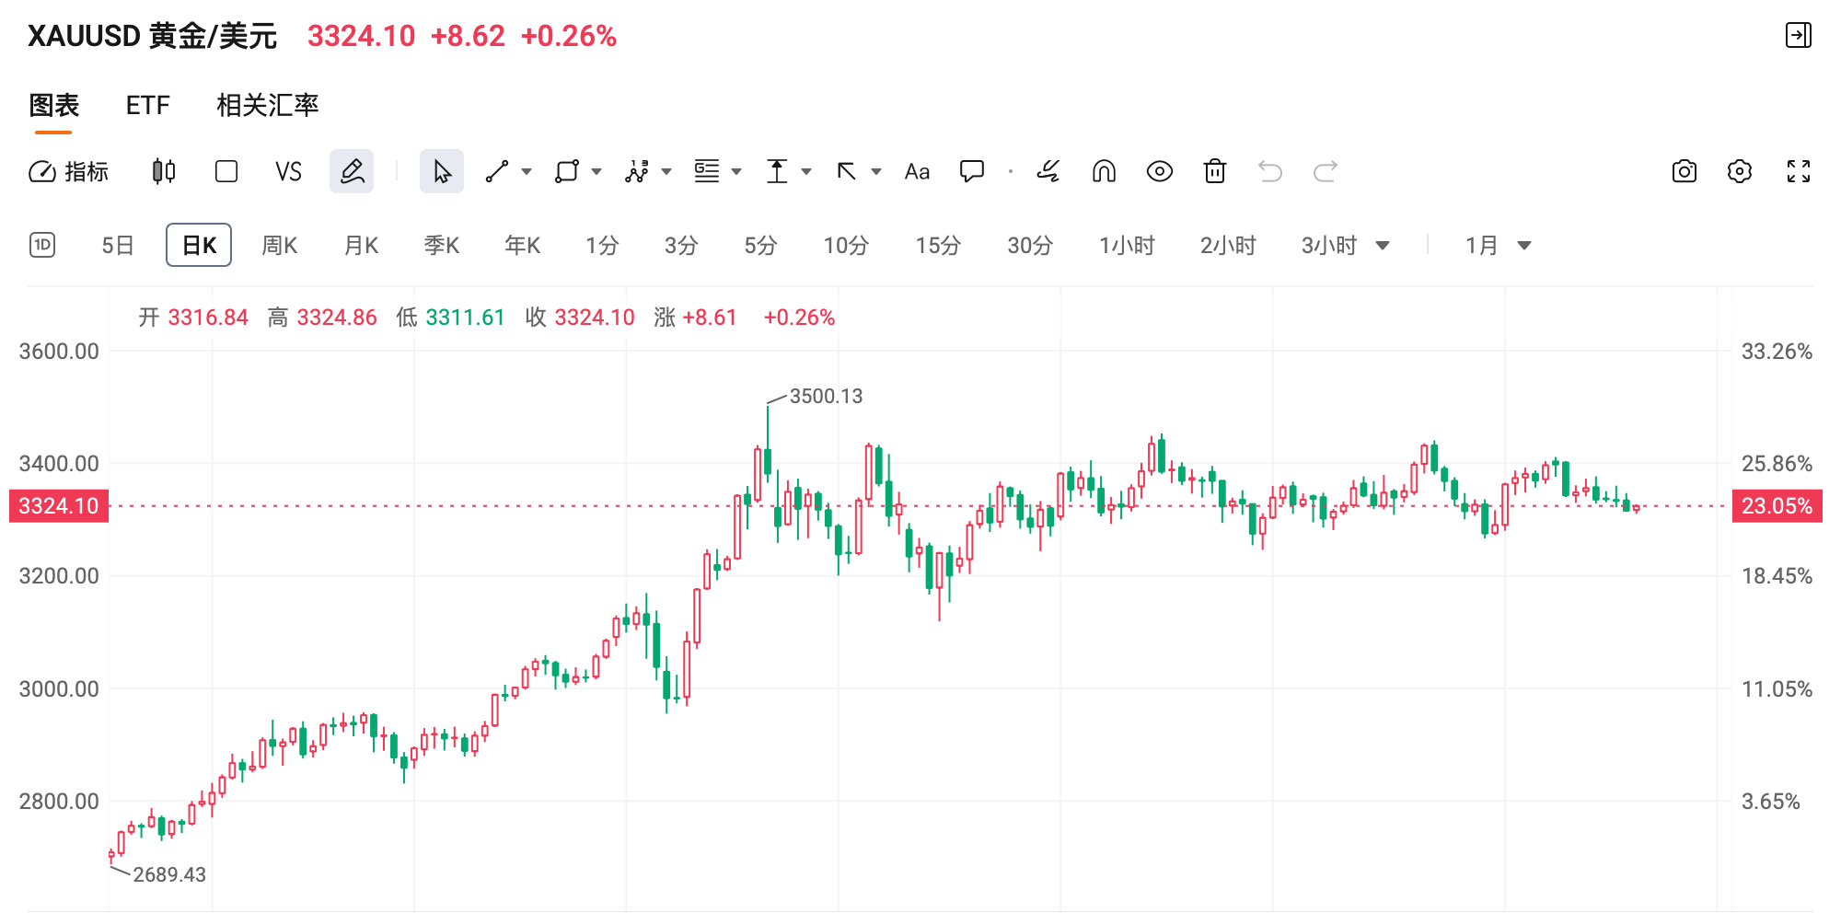This screenshot has height=913, width=1841.
Task: Toggle the drawing pencil tool
Action: [x=352, y=171]
